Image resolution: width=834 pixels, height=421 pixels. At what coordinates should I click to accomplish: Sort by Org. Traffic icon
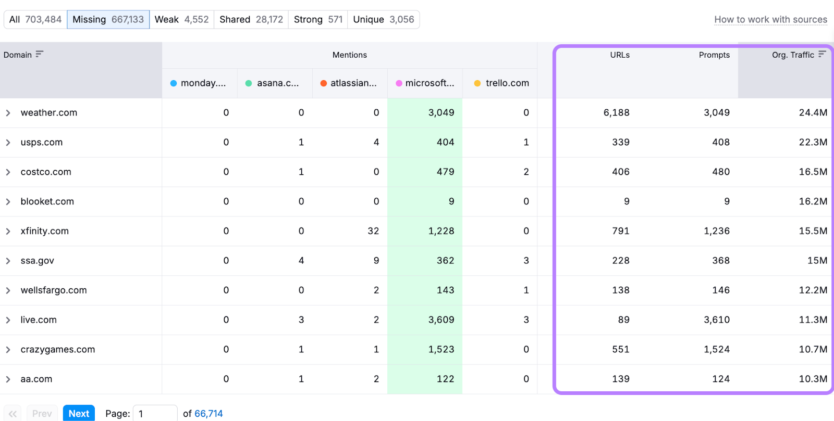point(822,54)
